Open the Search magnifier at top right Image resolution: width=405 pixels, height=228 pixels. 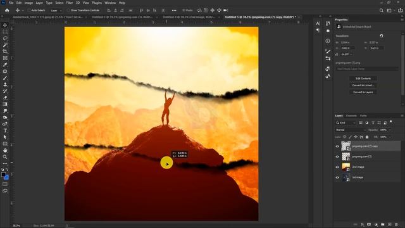381,10
